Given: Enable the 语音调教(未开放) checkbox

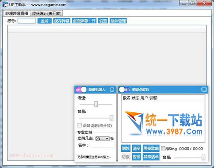Looking at the screenshot, I should click(x=80, y=125).
